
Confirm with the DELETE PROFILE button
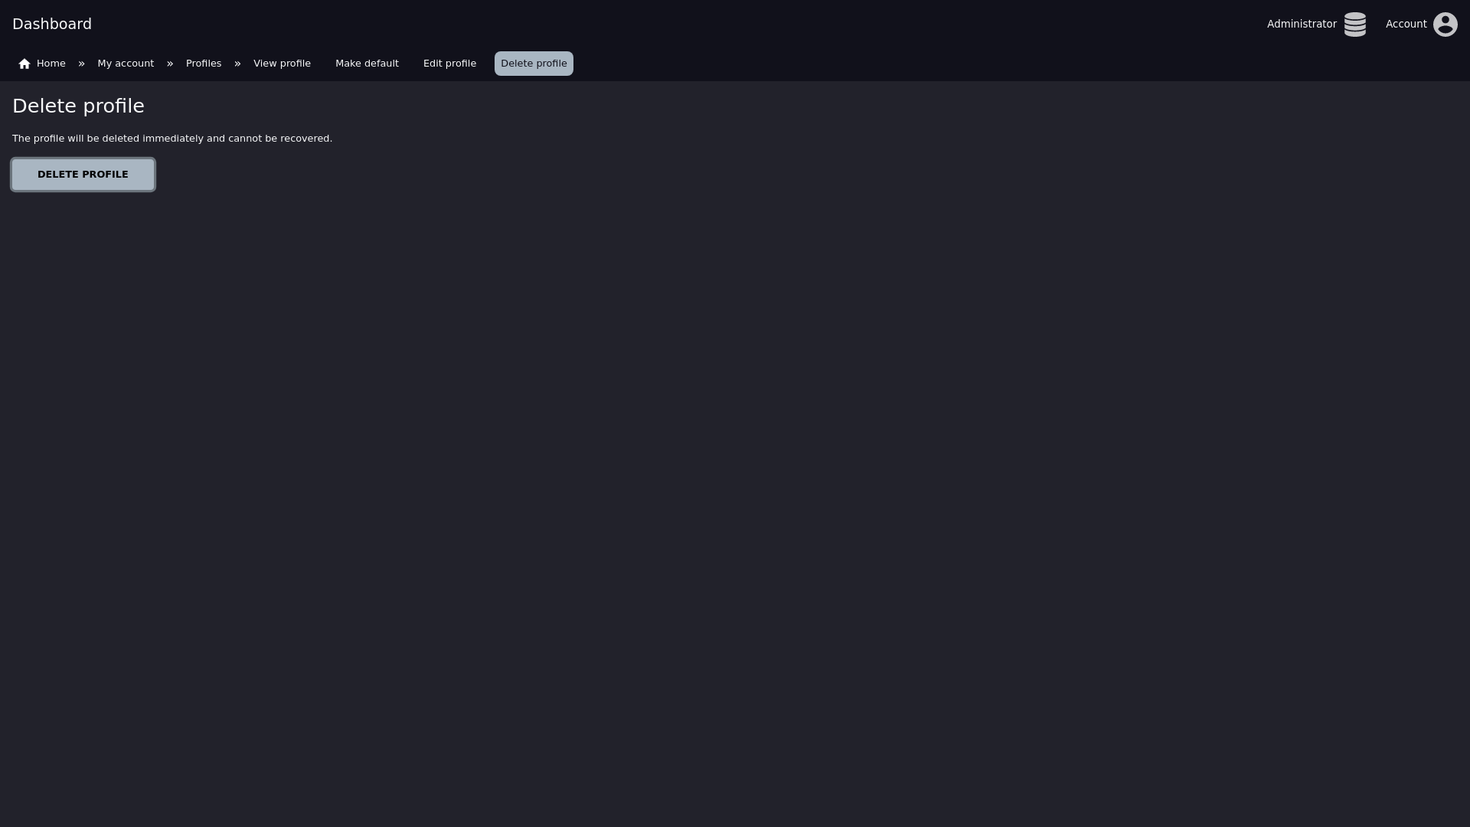click(83, 175)
